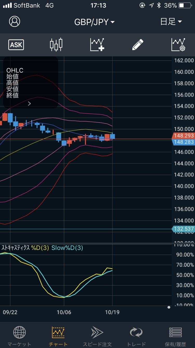
Task: Open the トレード tab
Action: click(136, 336)
